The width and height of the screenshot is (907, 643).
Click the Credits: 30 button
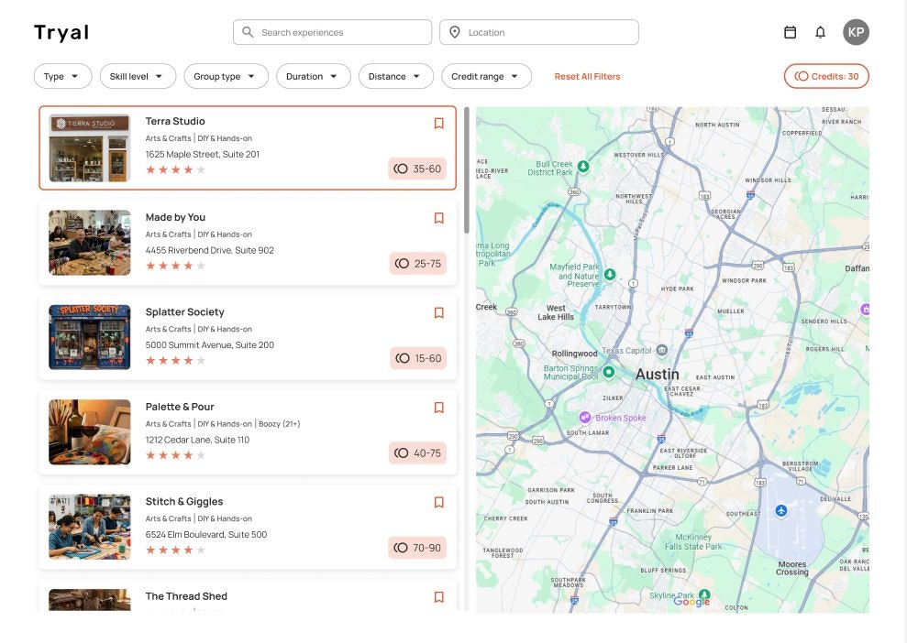coord(826,76)
